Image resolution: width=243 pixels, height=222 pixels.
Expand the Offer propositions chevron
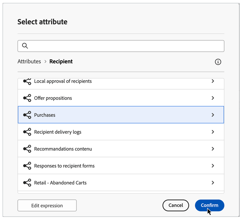coord(213,98)
